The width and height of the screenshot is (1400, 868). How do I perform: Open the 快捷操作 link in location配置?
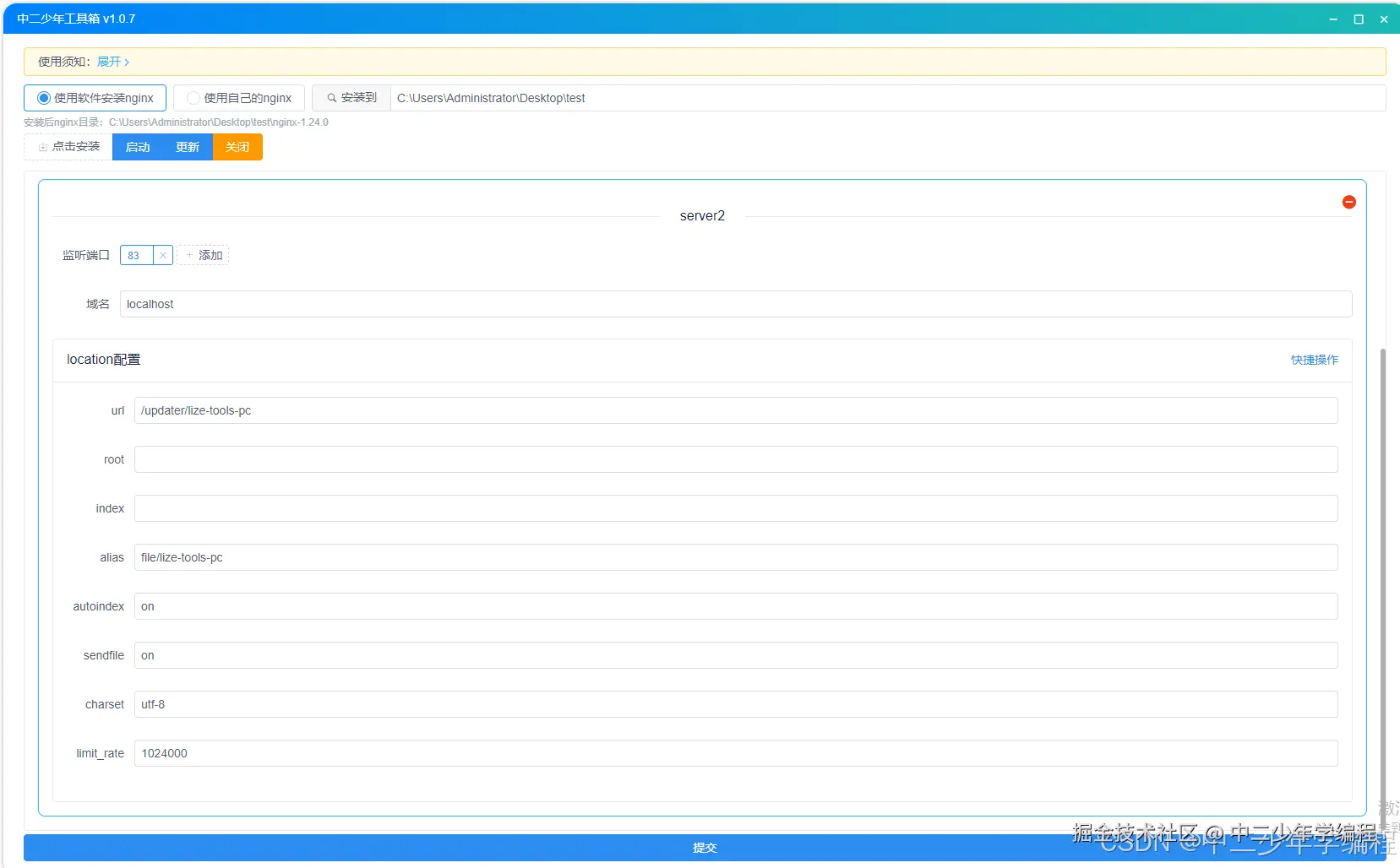coord(1314,360)
